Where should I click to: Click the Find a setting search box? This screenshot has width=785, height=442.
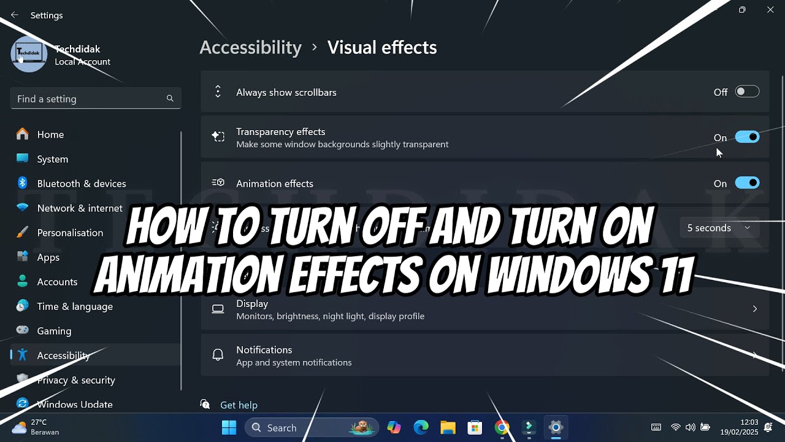96,98
